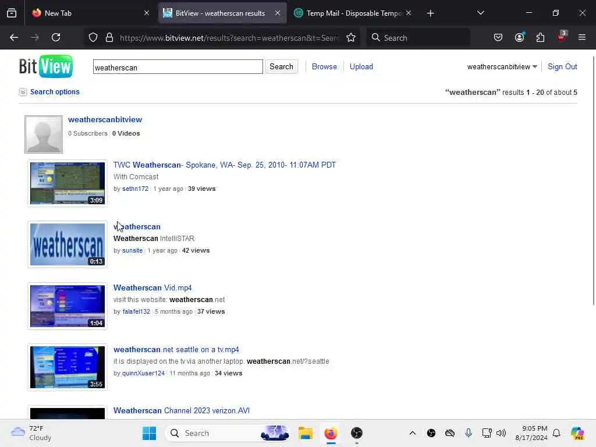The width and height of the screenshot is (596, 447).
Task: Click the weatherscan search input field
Action: coord(178,67)
